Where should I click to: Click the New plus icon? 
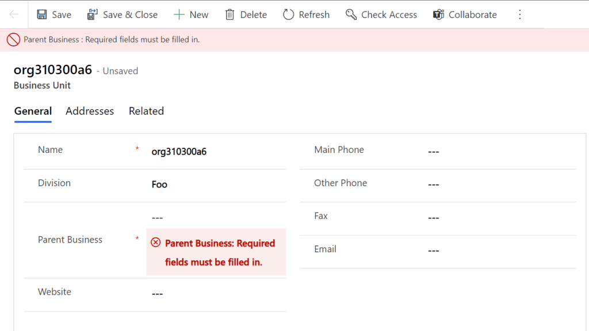pyautogui.click(x=179, y=14)
